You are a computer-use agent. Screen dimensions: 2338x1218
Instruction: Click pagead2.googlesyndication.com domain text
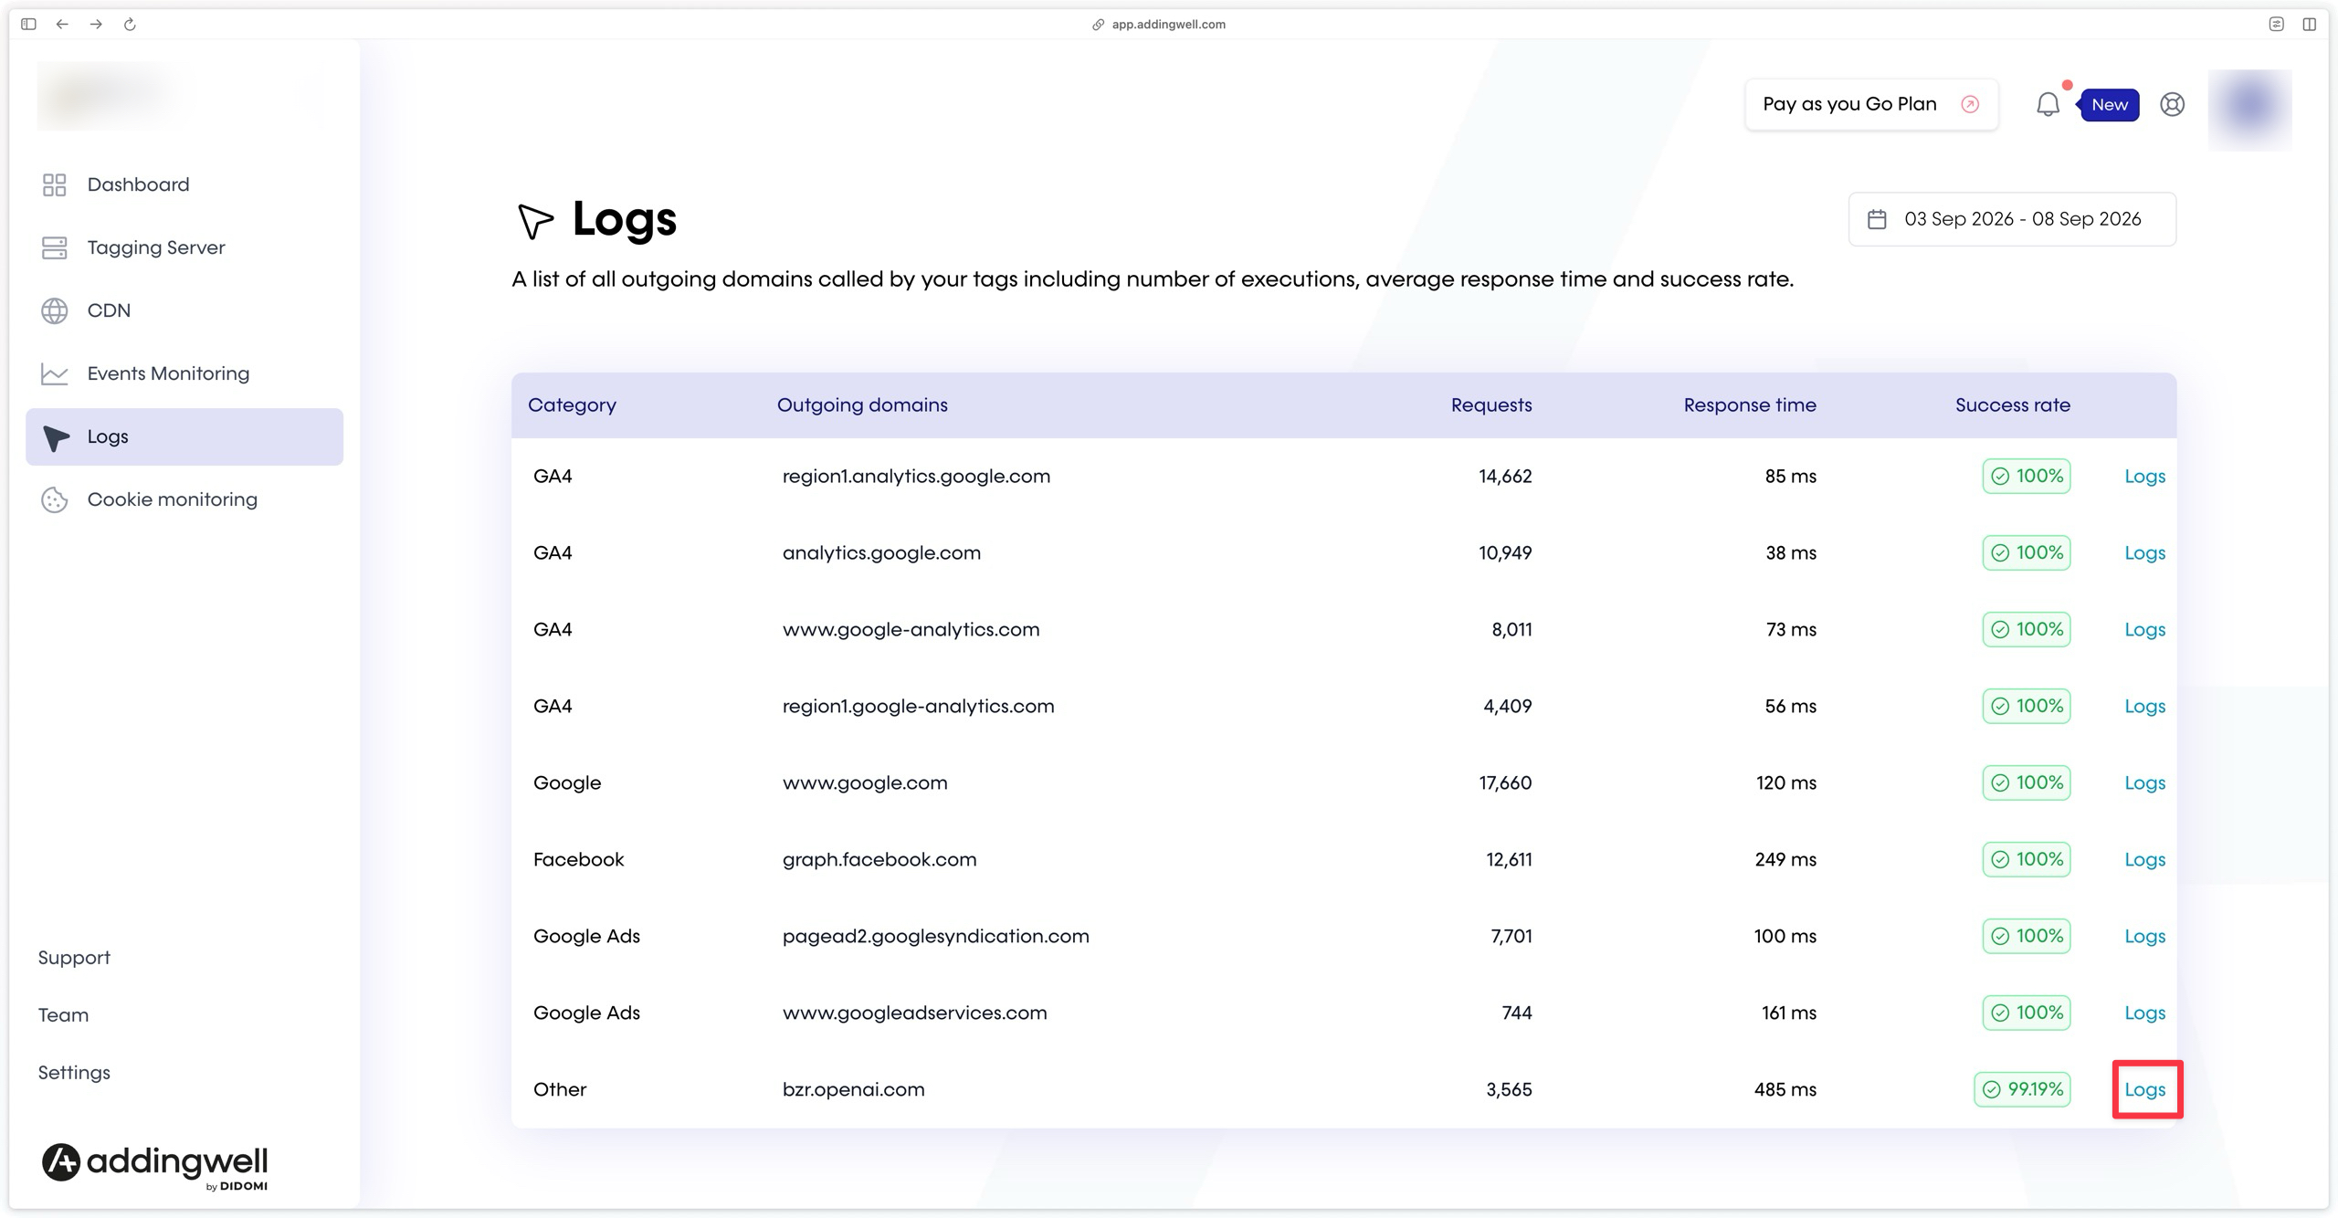935,937
